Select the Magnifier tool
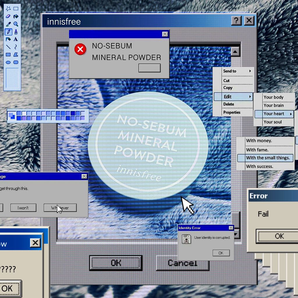The height and width of the screenshot is (298, 298). tap(16, 24)
